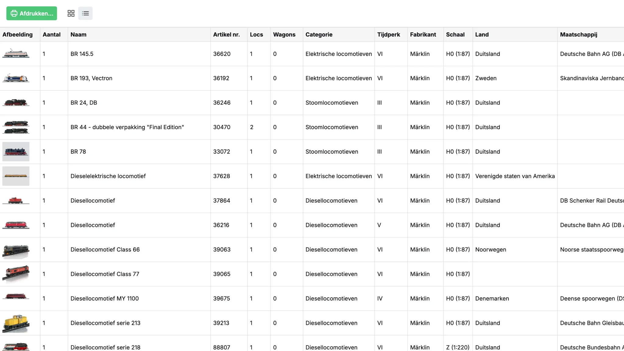
Task: Click the BR 24 steam locomotive image
Action: (x=16, y=103)
